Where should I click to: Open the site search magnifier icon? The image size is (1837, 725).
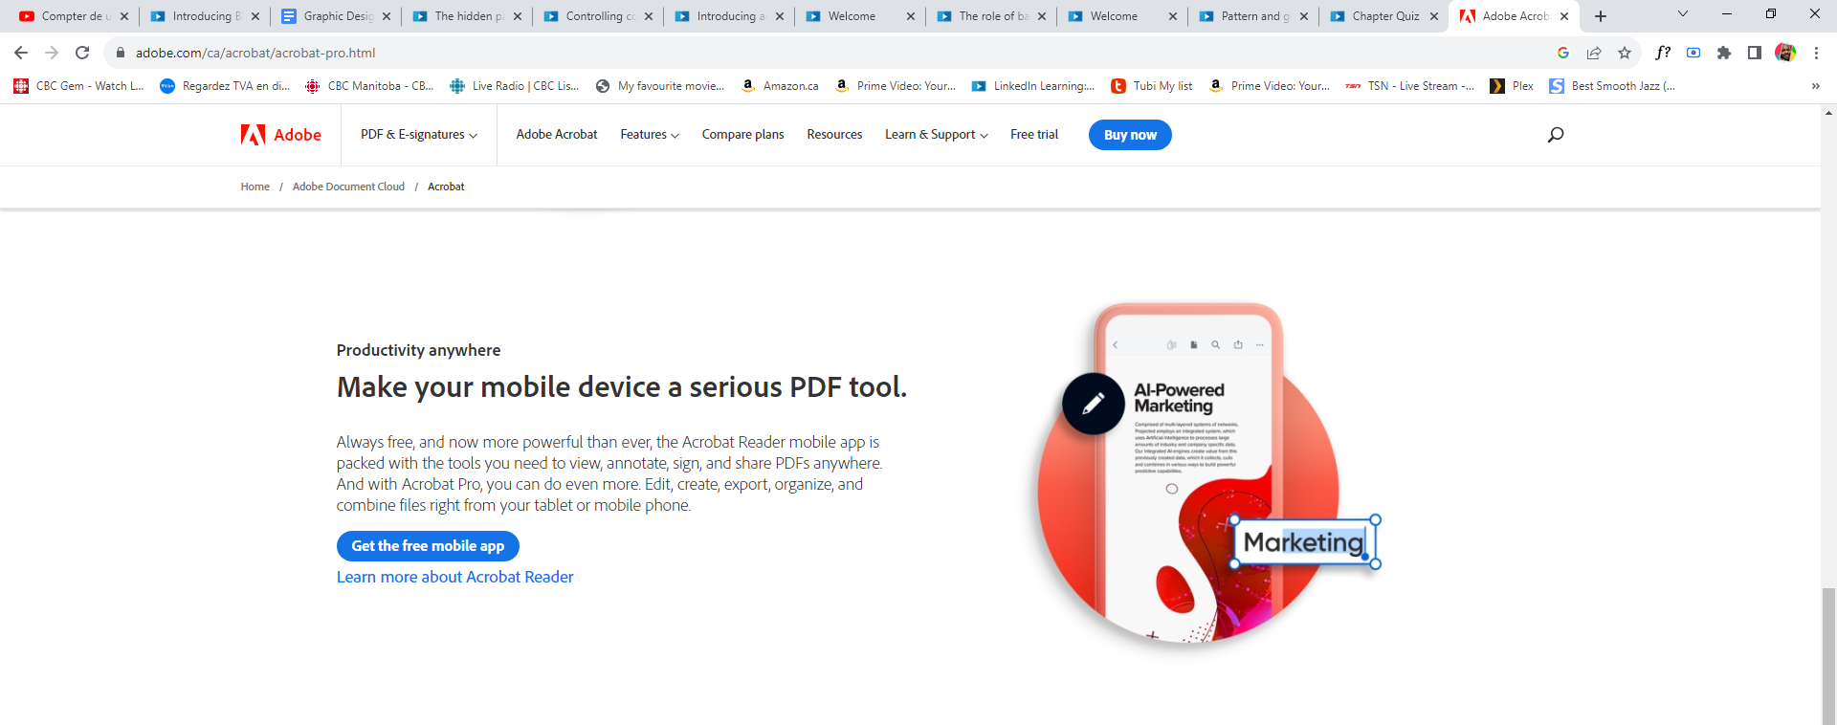1556,135
